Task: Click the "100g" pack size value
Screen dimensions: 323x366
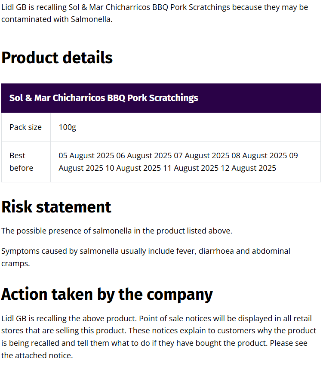Action: point(68,127)
